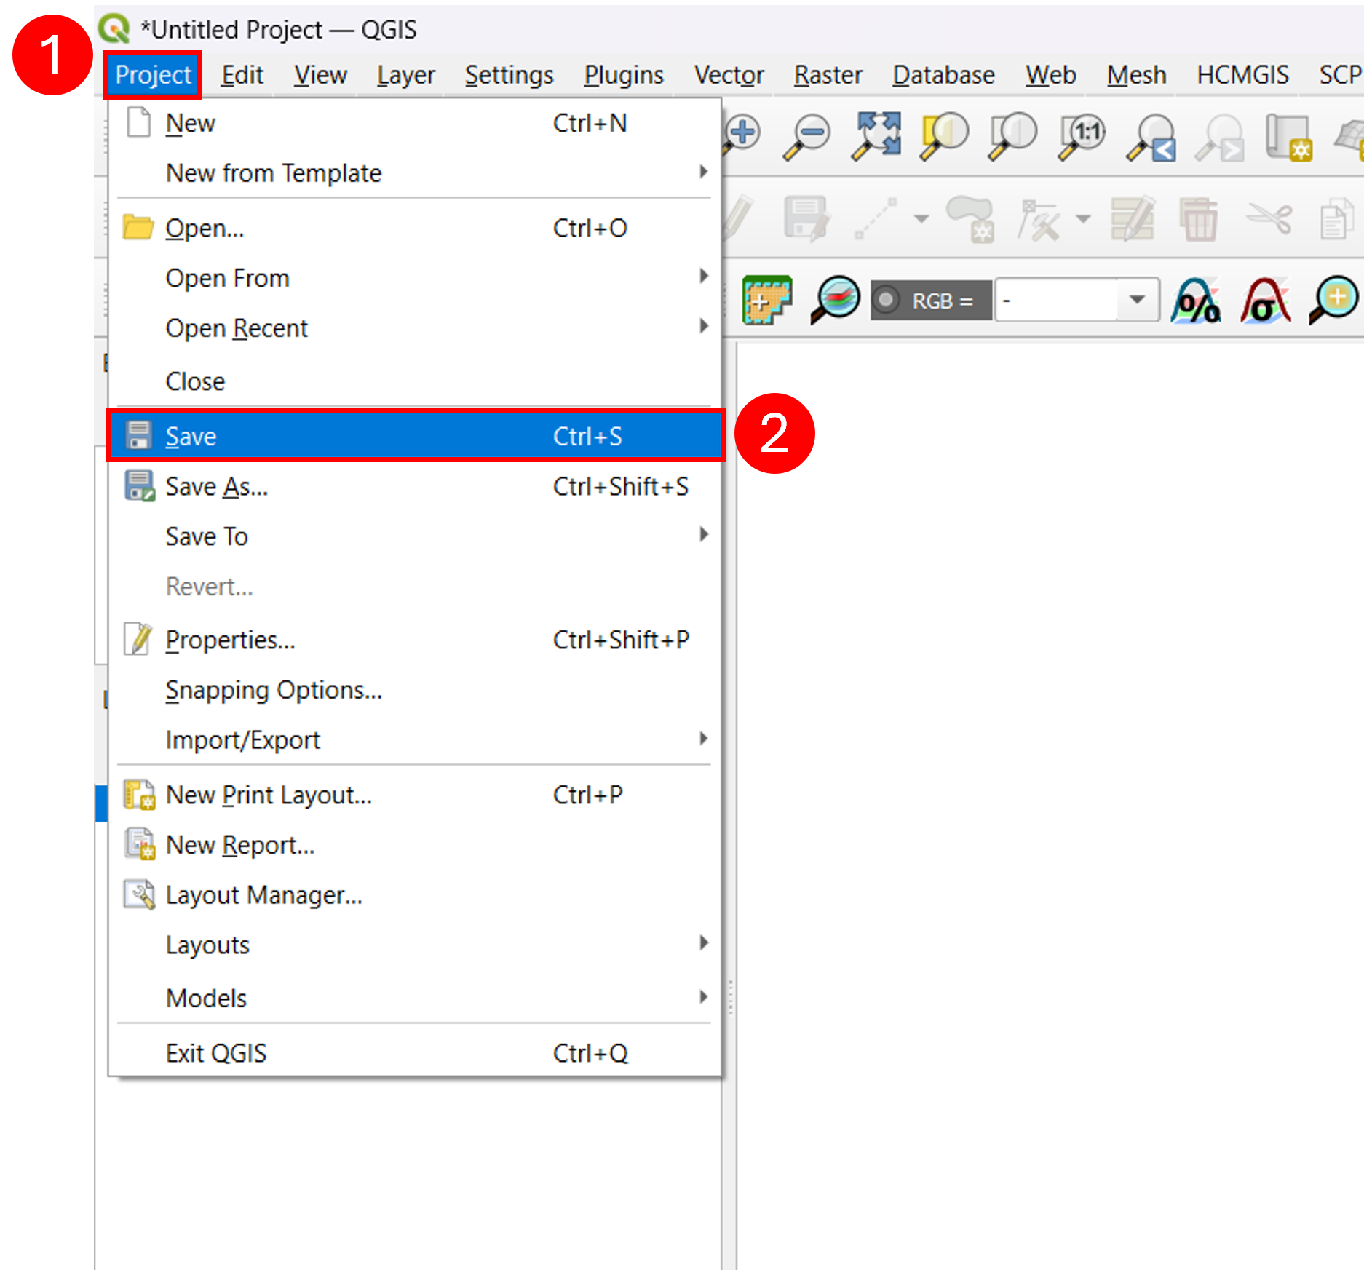1364x1270 pixels.
Task: Choose New from Project menu
Action: click(415, 123)
